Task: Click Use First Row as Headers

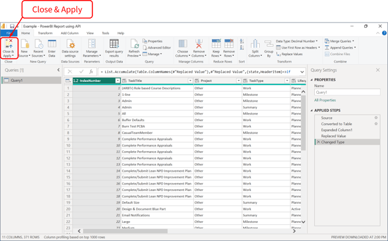Action: [298, 48]
